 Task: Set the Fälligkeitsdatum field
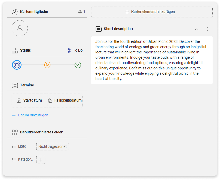[65, 101]
